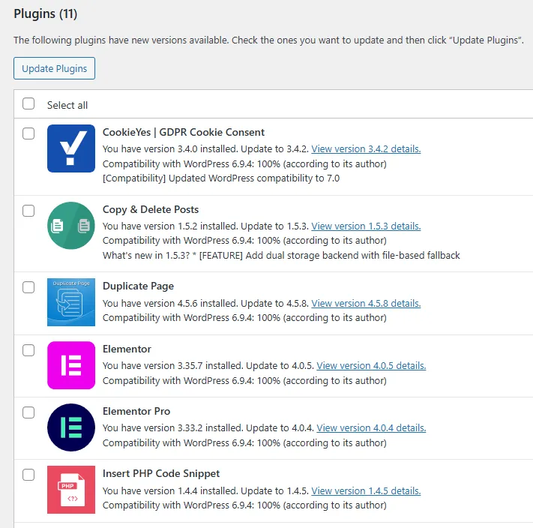
Task: Select the Duplicate Page checkbox
Action: (28, 287)
